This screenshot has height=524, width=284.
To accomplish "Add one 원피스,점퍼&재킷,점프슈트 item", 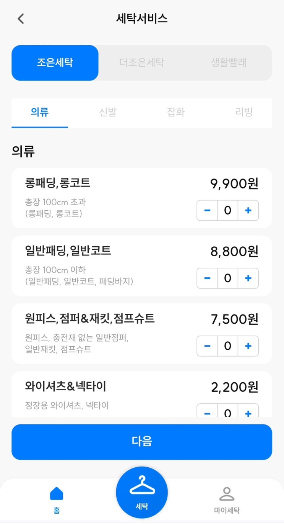I will [248, 346].
